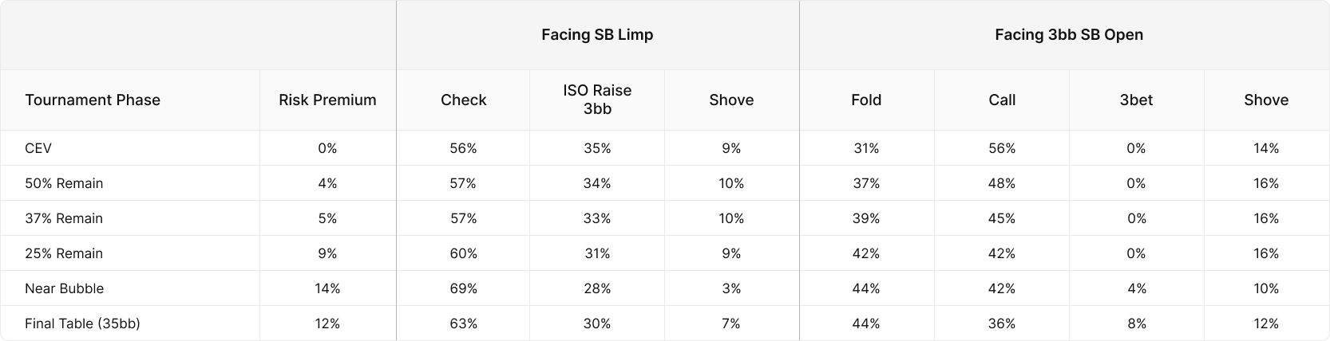Click the 69% Check cell for Near Bubble
Screen dimensions: 1330x341
click(463, 288)
